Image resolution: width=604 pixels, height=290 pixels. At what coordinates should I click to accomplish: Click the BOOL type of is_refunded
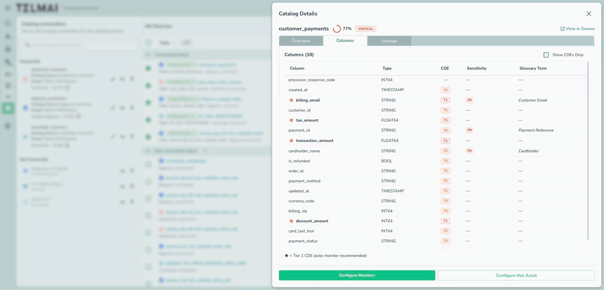(x=387, y=161)
